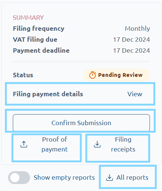Viewport: 162px width, 191px height.
Task: Select the Show empty reports label
Action: tap(64, 177)
